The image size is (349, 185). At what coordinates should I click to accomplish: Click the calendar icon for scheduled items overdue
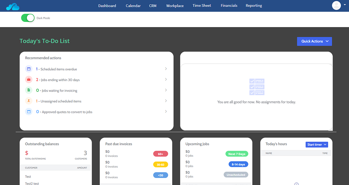point(29,69)
